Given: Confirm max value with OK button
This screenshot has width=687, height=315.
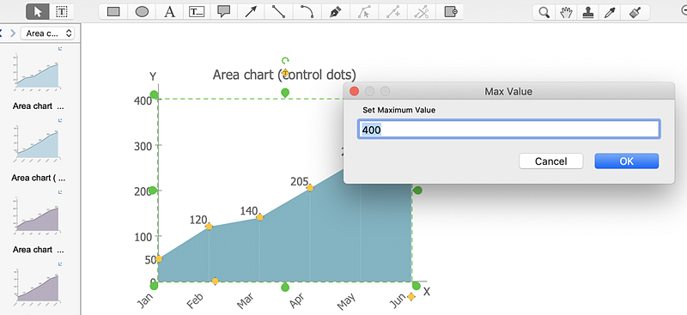Looking at the screenshot, I should [x=627, y=161].
